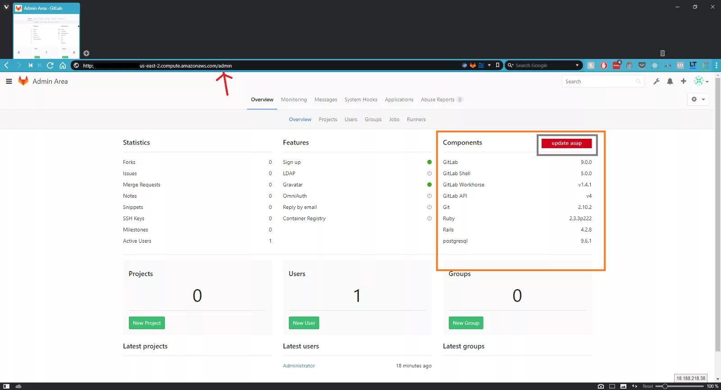Open todos via bell icon
Screen dimensions: 721x390
coord(670,82)
